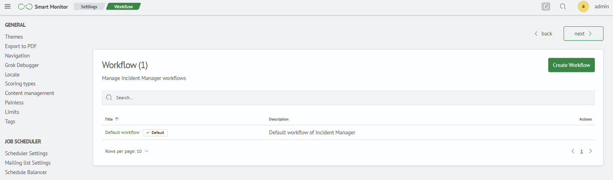Select page number 1 in pagination
Image resolution: width=613 pixels, height=180 pixels.
[x=581, y=151]
